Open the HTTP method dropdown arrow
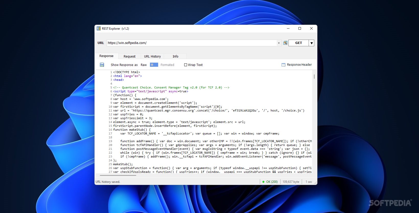 tap(311, 43)
